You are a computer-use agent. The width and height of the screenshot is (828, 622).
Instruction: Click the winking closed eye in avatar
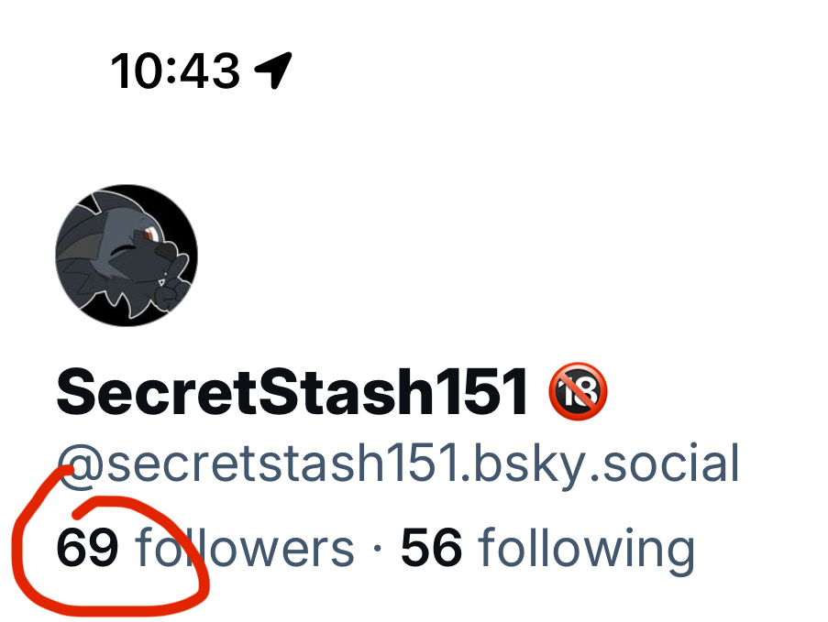pos(124,250)
